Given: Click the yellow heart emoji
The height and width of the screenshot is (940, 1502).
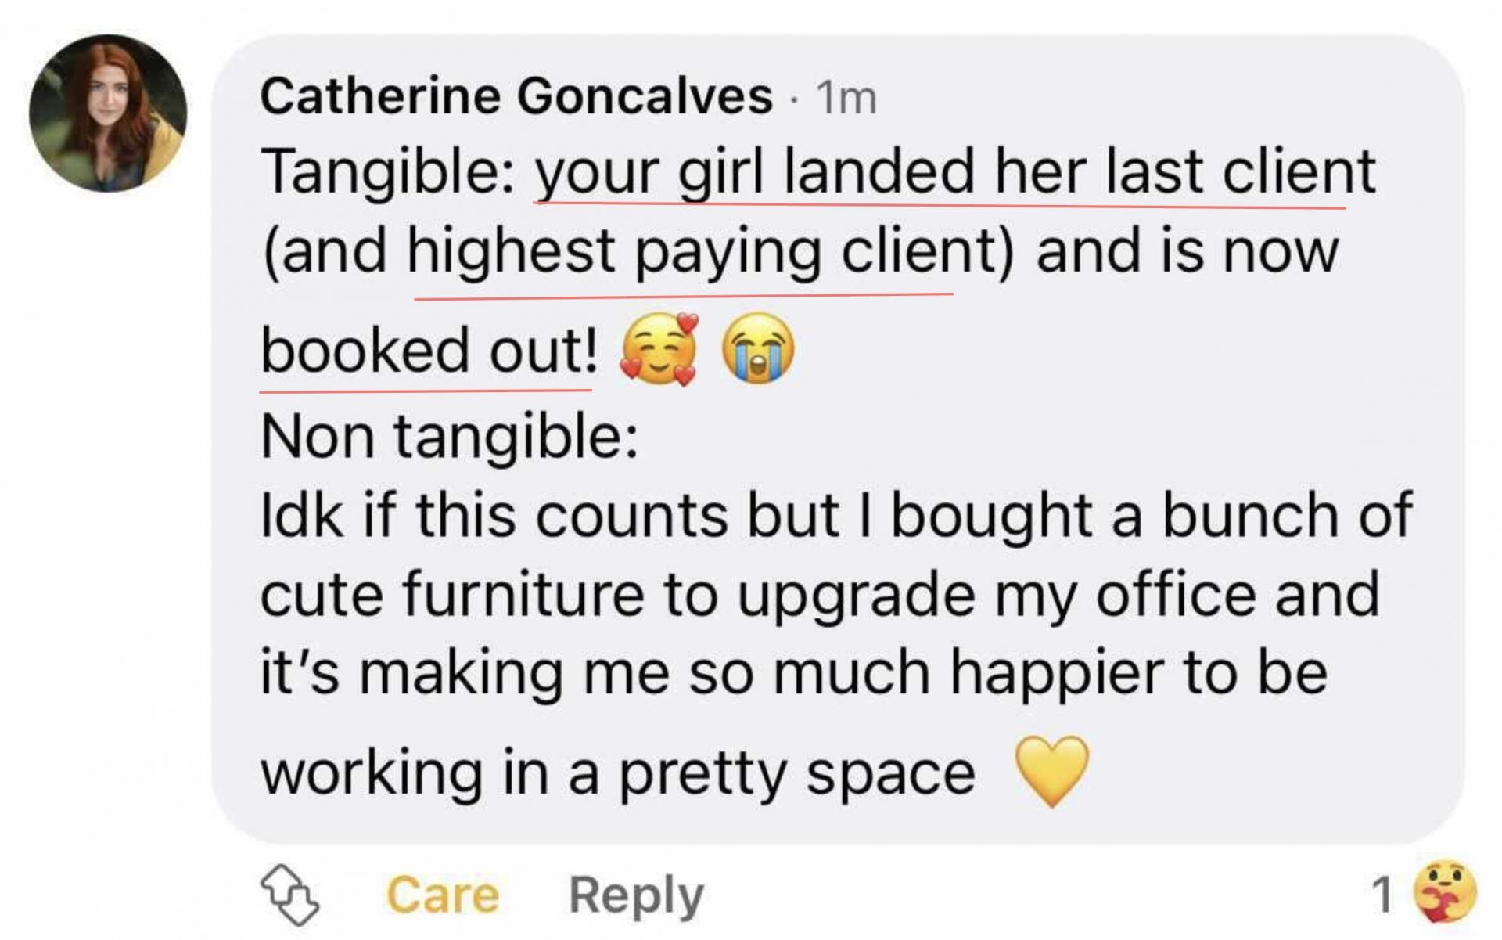Looking at the screenshot, I should pos(1051,769).
